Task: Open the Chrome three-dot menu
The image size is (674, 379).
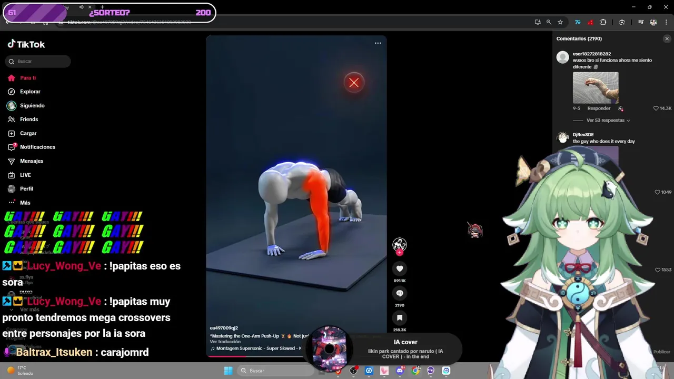Action: [x=666, y=22]
